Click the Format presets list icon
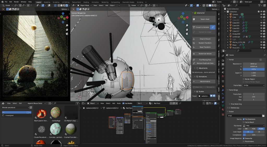 click(x=261, y=60)
